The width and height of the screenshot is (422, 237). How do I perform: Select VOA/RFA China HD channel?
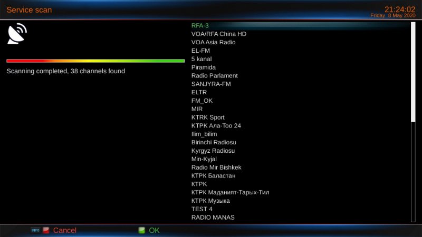click(x=219, y=34)
